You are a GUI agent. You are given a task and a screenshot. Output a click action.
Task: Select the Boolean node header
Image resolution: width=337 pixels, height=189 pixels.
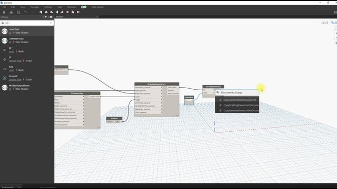(x=114, y=119)
